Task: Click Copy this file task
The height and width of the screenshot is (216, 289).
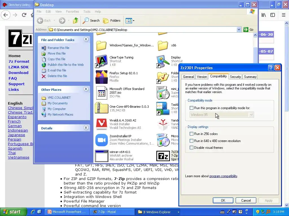Action: click(x=56, y=59)
